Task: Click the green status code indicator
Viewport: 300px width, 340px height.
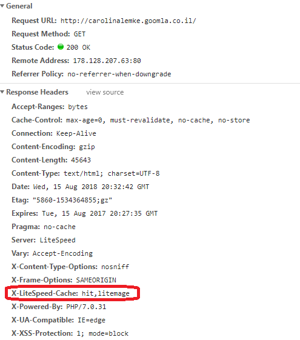Action: click(61, 47)
